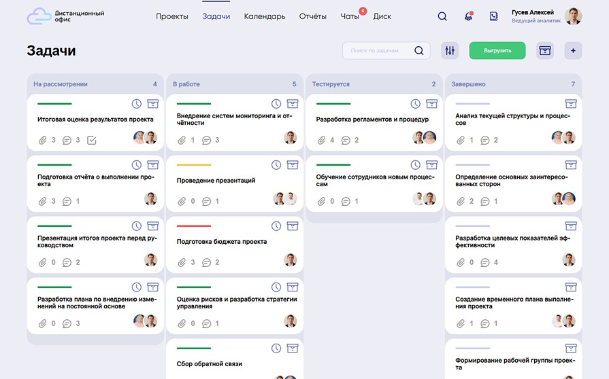Click attachment paperclip on Разработка регламентов и процедур
Screen dimensions: 609x379
pos(321,141)
